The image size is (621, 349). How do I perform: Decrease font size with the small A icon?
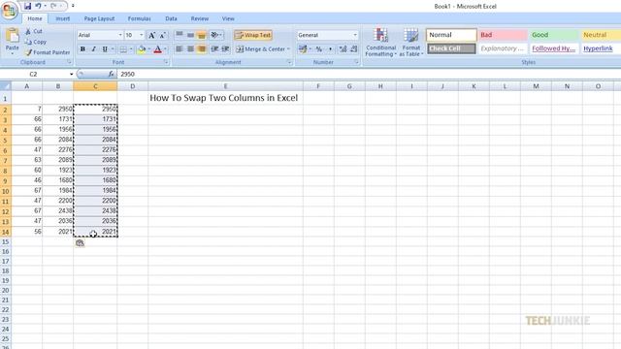pos(163,35)
